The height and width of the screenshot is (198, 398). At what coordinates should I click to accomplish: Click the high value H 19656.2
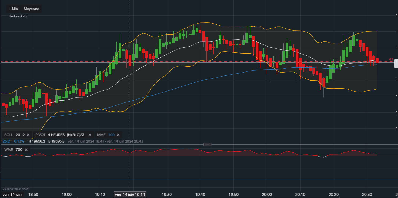(37, 141)
